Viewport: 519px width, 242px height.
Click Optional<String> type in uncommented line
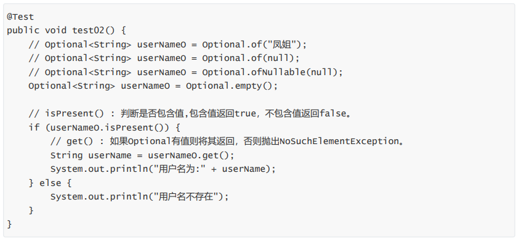[x=72, y=86]
